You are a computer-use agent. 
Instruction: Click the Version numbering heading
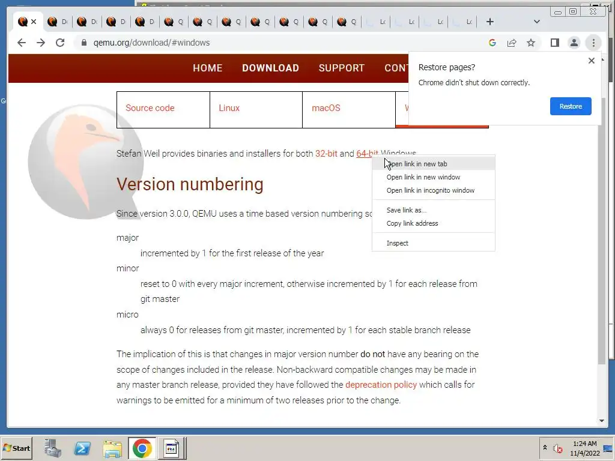190,184
